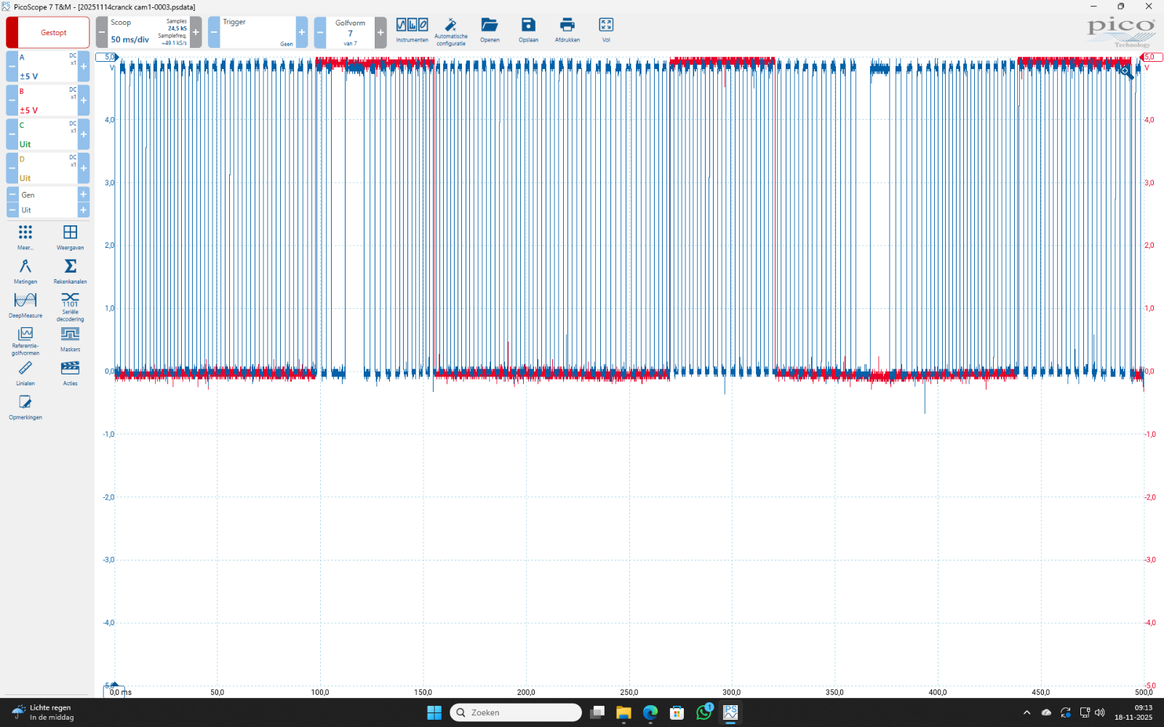Show hidden system tray icons
The image size is (1164, 727).
[1027, 712]
